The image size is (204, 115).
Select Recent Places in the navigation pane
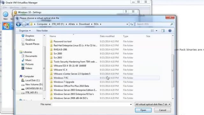point(30,44)
